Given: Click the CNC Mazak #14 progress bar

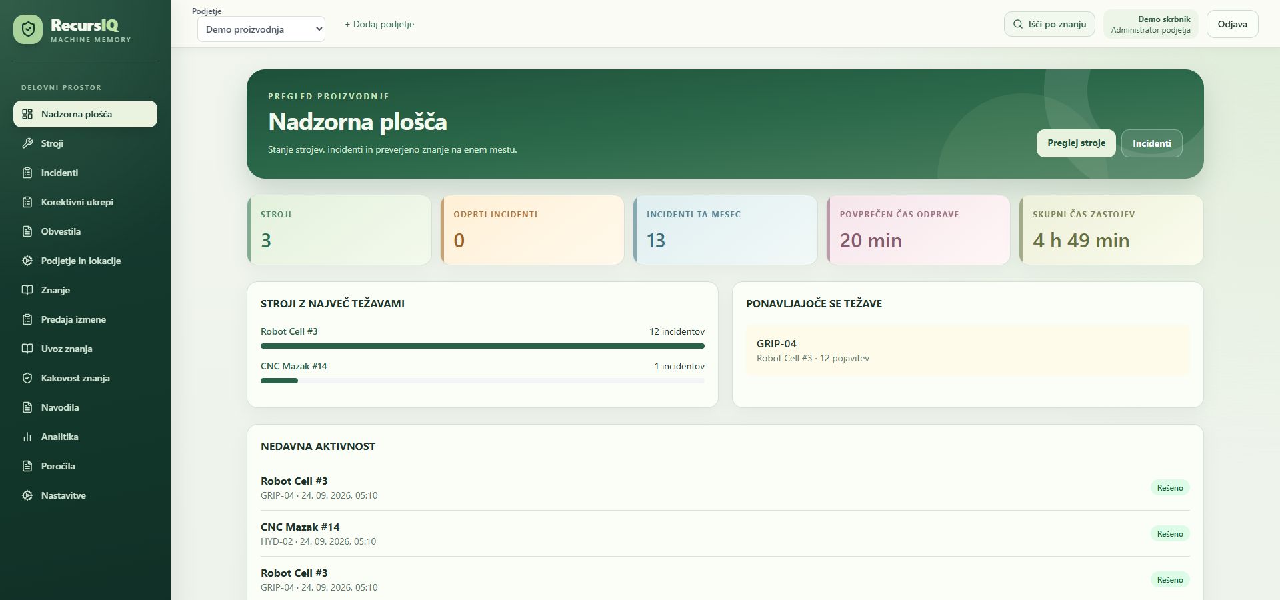Looking at the screenshot, I should click(x=483, y=381).
